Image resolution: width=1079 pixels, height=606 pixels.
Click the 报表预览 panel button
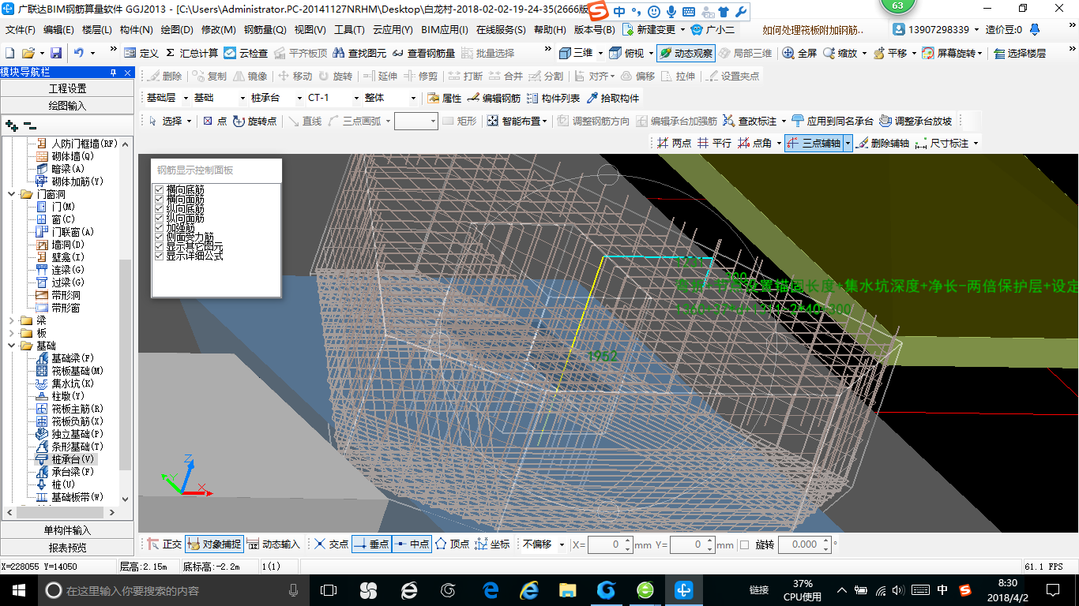tap(67, 547)
